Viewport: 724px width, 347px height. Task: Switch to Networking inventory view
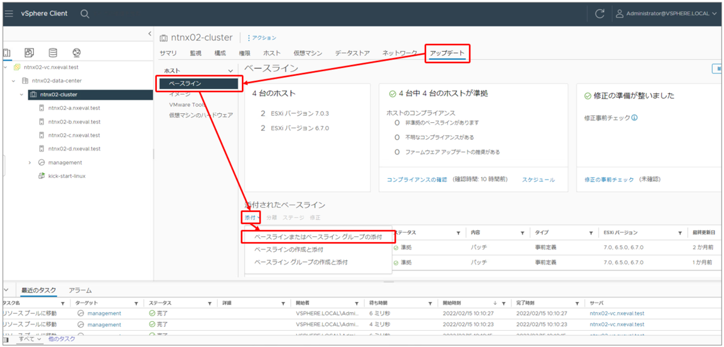click(77, 53)
